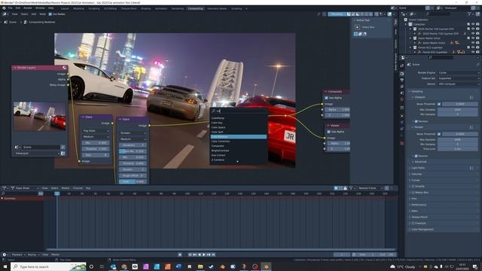The width and height of the screenshot is (482, 271).
Task: Adjust the Color Modulation slider on Glare node
Action: click(133, 151)
